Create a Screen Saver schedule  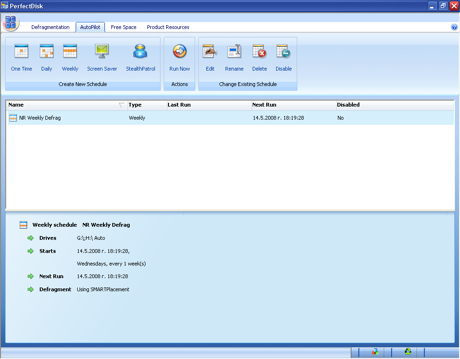[x=102, y=57]
